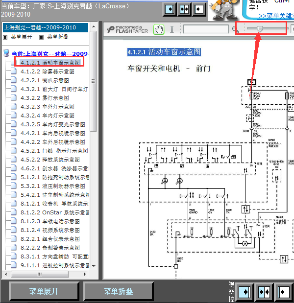
Task: Open 8.2.2.2 音频警告示意图 item
Action: [x=50, y=248]
